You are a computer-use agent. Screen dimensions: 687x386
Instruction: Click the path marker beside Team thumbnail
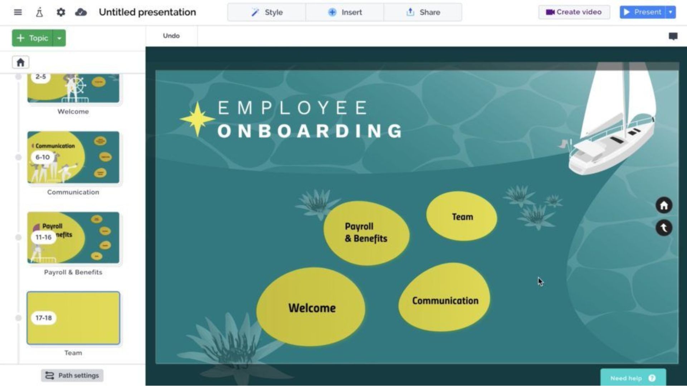pyautogui.click(x=18, y=318)
